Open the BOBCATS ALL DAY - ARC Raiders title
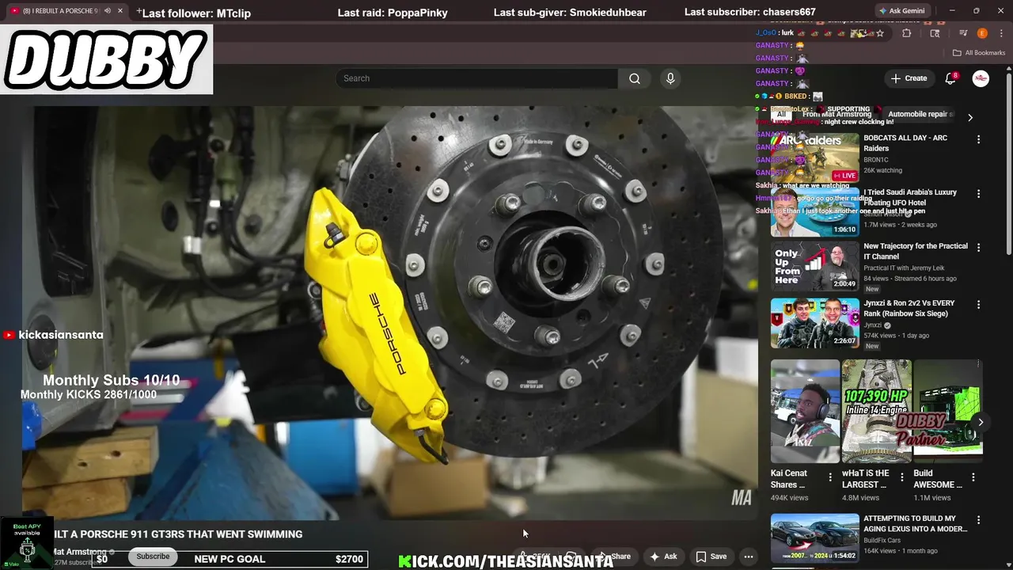This screenshot has height=570, width=1013. (905, 143)
